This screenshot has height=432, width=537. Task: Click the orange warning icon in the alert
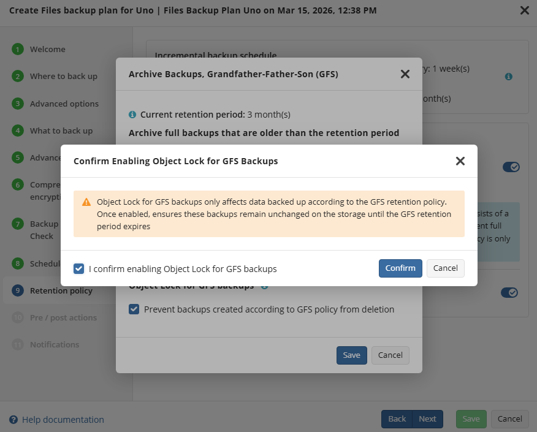[x=86, y=202]
